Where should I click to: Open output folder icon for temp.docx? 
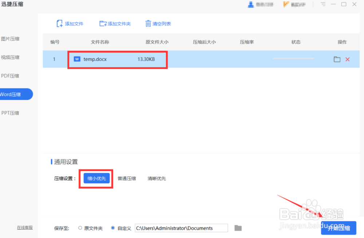[337, 59]
